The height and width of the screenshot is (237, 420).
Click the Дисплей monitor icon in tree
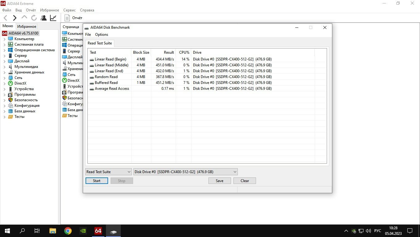click(10, 61)
